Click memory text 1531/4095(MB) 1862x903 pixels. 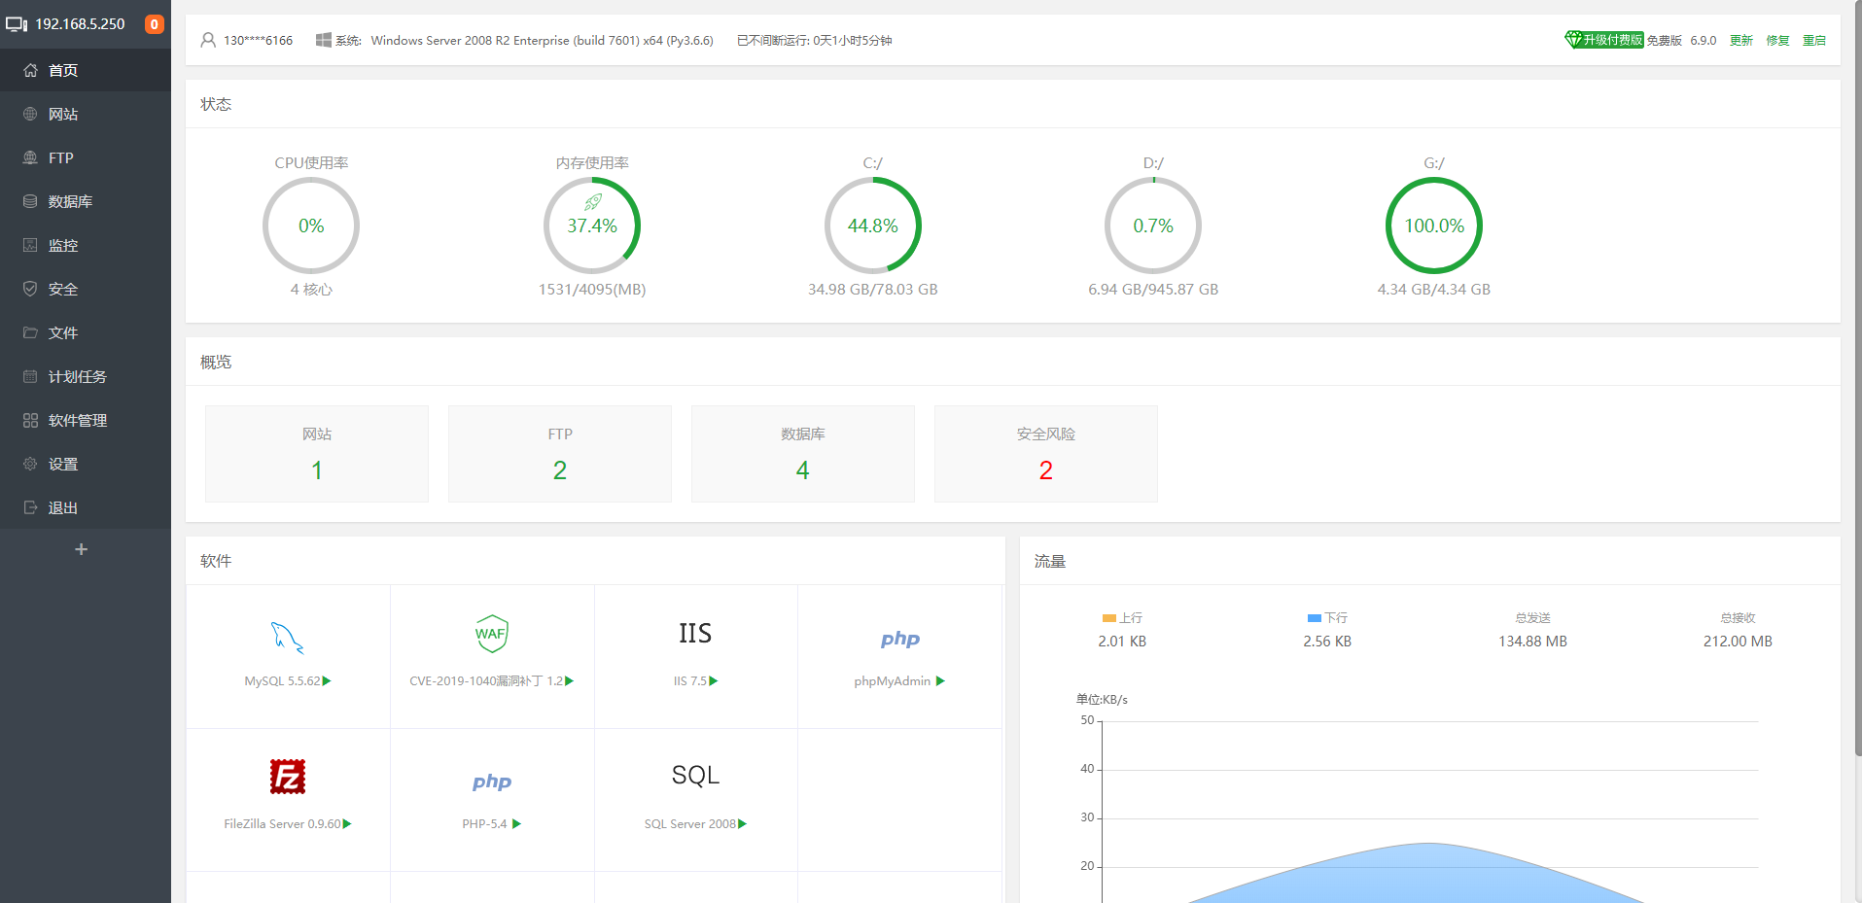(592, 290)
